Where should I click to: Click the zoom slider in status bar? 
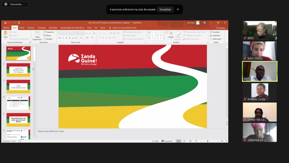[x=208, y=141]
